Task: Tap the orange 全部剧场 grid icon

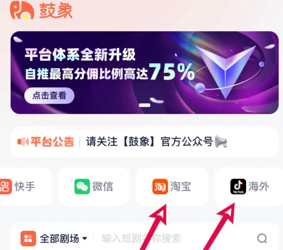Action: 28,238
